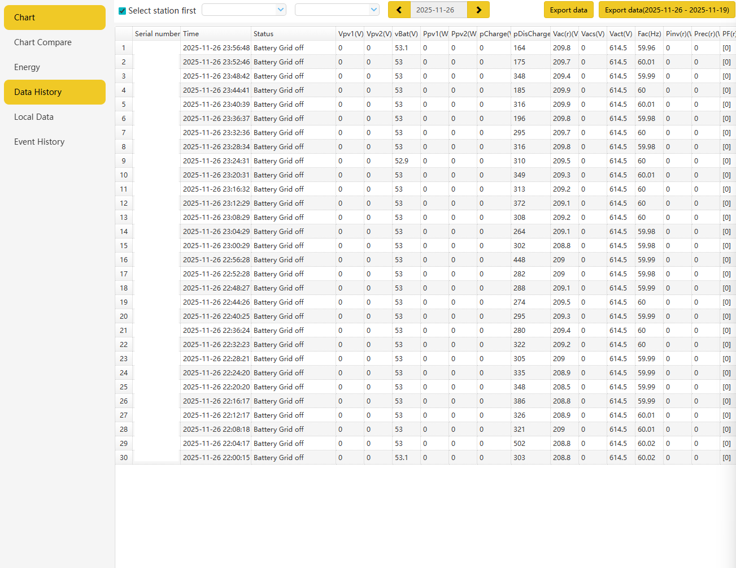Screen dimensions: 736x568
Task: Switch to Chart Compare view
Action: coord(43,42)
